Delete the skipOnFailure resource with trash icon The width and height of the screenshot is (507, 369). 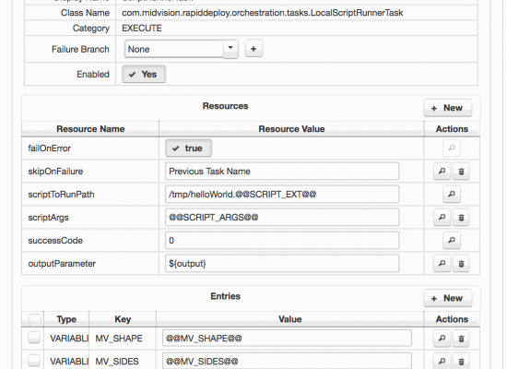(461, 172)
